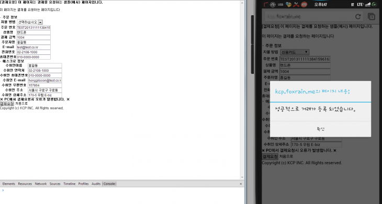
Task: Click the 결제 금액 field showing 1004 on desktop
Action: pyautogui.click(x=33, y=38)
